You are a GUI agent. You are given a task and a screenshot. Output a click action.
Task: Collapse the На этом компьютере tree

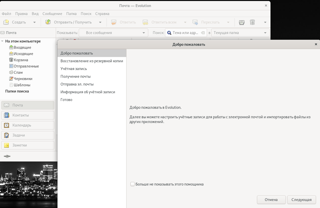[x=2, y=41]
